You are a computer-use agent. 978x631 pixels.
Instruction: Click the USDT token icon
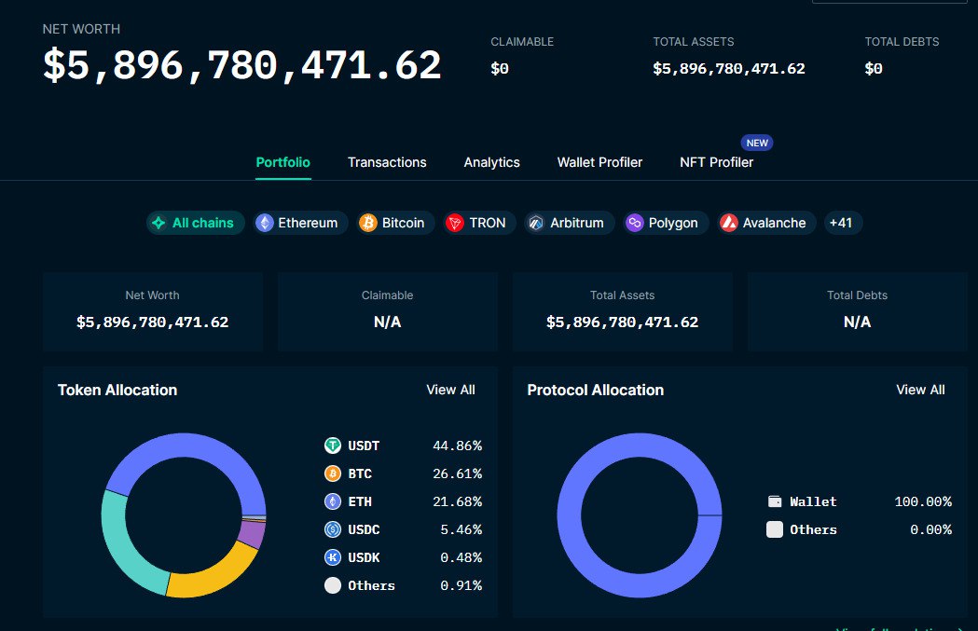[x=333, y=446]
